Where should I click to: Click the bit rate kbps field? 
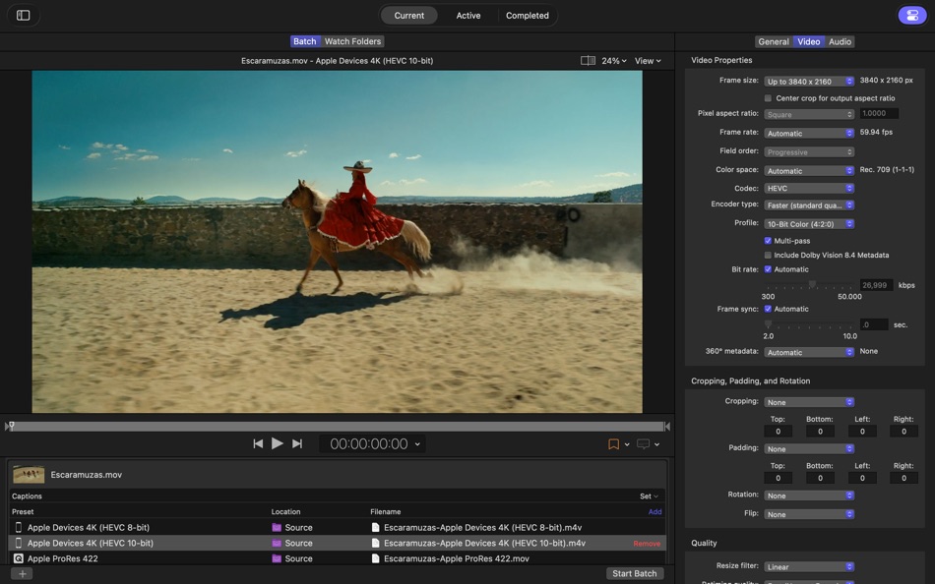coord(876,285)
